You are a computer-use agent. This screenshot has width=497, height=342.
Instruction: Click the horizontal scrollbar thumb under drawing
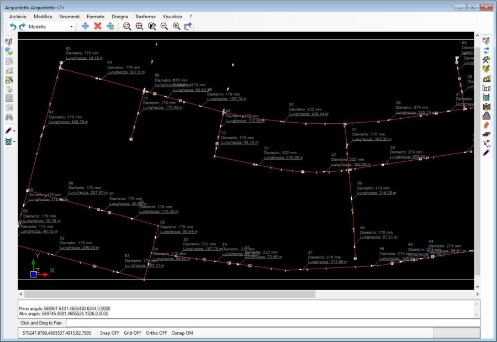(170, 294)
